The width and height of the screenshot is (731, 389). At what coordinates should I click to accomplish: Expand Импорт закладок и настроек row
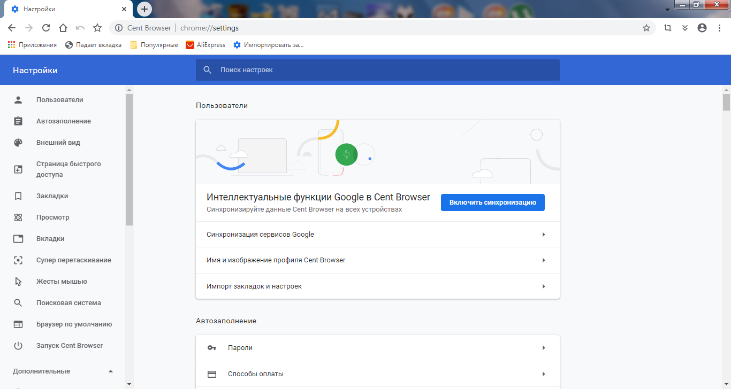pos(377,286)
